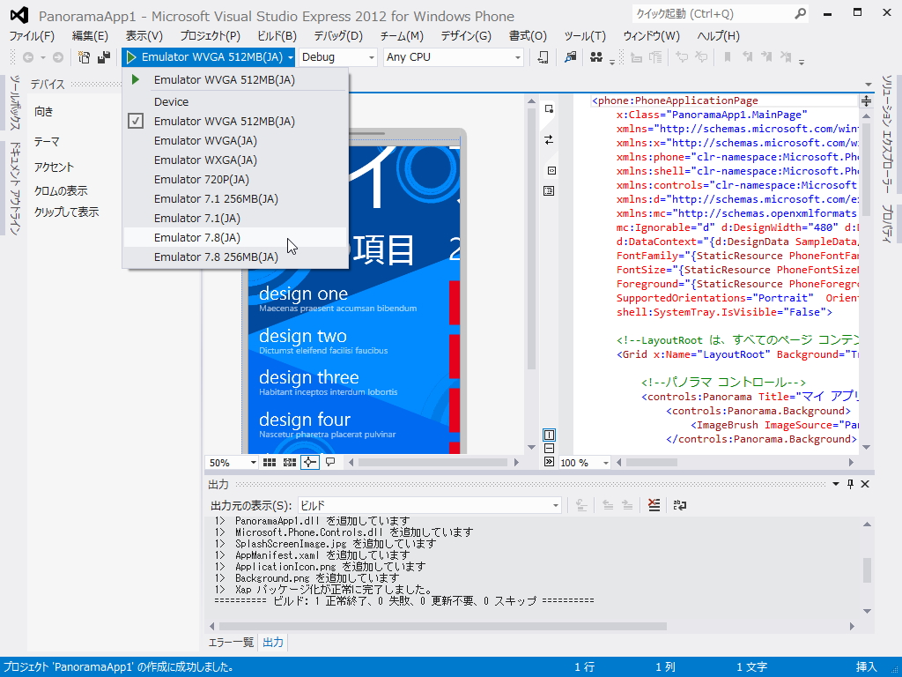This screenshot has height=677, width=902.
Task: Collapse pane with double chevron icon
Action: [549, 462]
